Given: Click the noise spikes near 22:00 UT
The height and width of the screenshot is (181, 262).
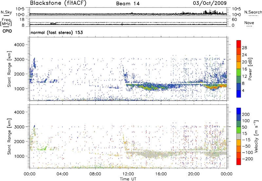Looking at the screenshot, I should [210, 12].
